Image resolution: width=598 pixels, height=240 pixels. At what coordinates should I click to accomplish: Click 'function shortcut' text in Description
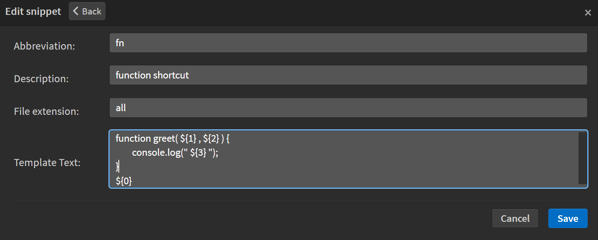[151, 75]
